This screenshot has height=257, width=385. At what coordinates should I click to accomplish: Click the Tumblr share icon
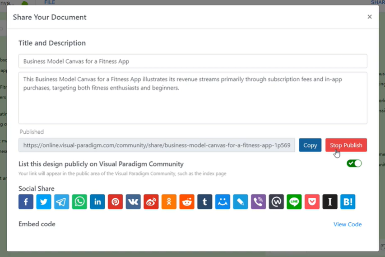(204, 201)
